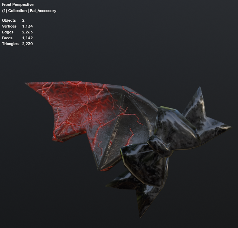The image size is (238, 228).
Task: Click the Front Perspective view label
Action: 18,4
